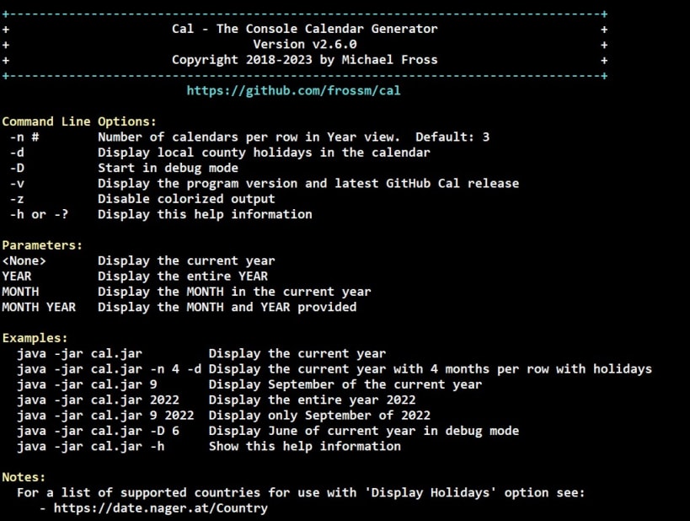
Task: Click the 'Command Line Options:' heading
Action: coord(79,121)
